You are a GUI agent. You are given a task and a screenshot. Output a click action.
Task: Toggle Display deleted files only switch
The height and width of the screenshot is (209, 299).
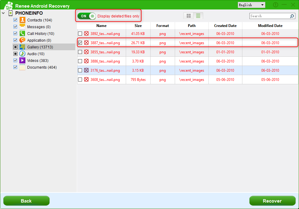87,16
